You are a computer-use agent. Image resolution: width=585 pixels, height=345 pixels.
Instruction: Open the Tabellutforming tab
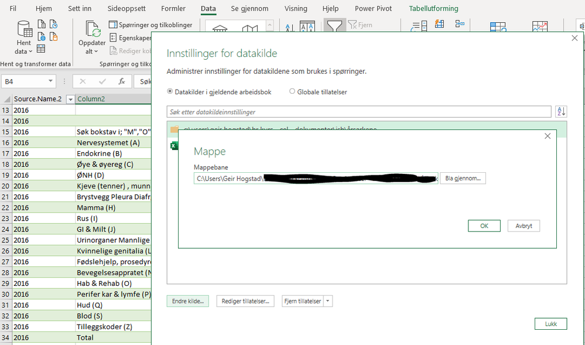click(435, 8)
